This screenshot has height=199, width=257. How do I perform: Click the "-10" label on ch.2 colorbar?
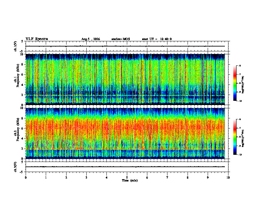[x=240, y=155]
